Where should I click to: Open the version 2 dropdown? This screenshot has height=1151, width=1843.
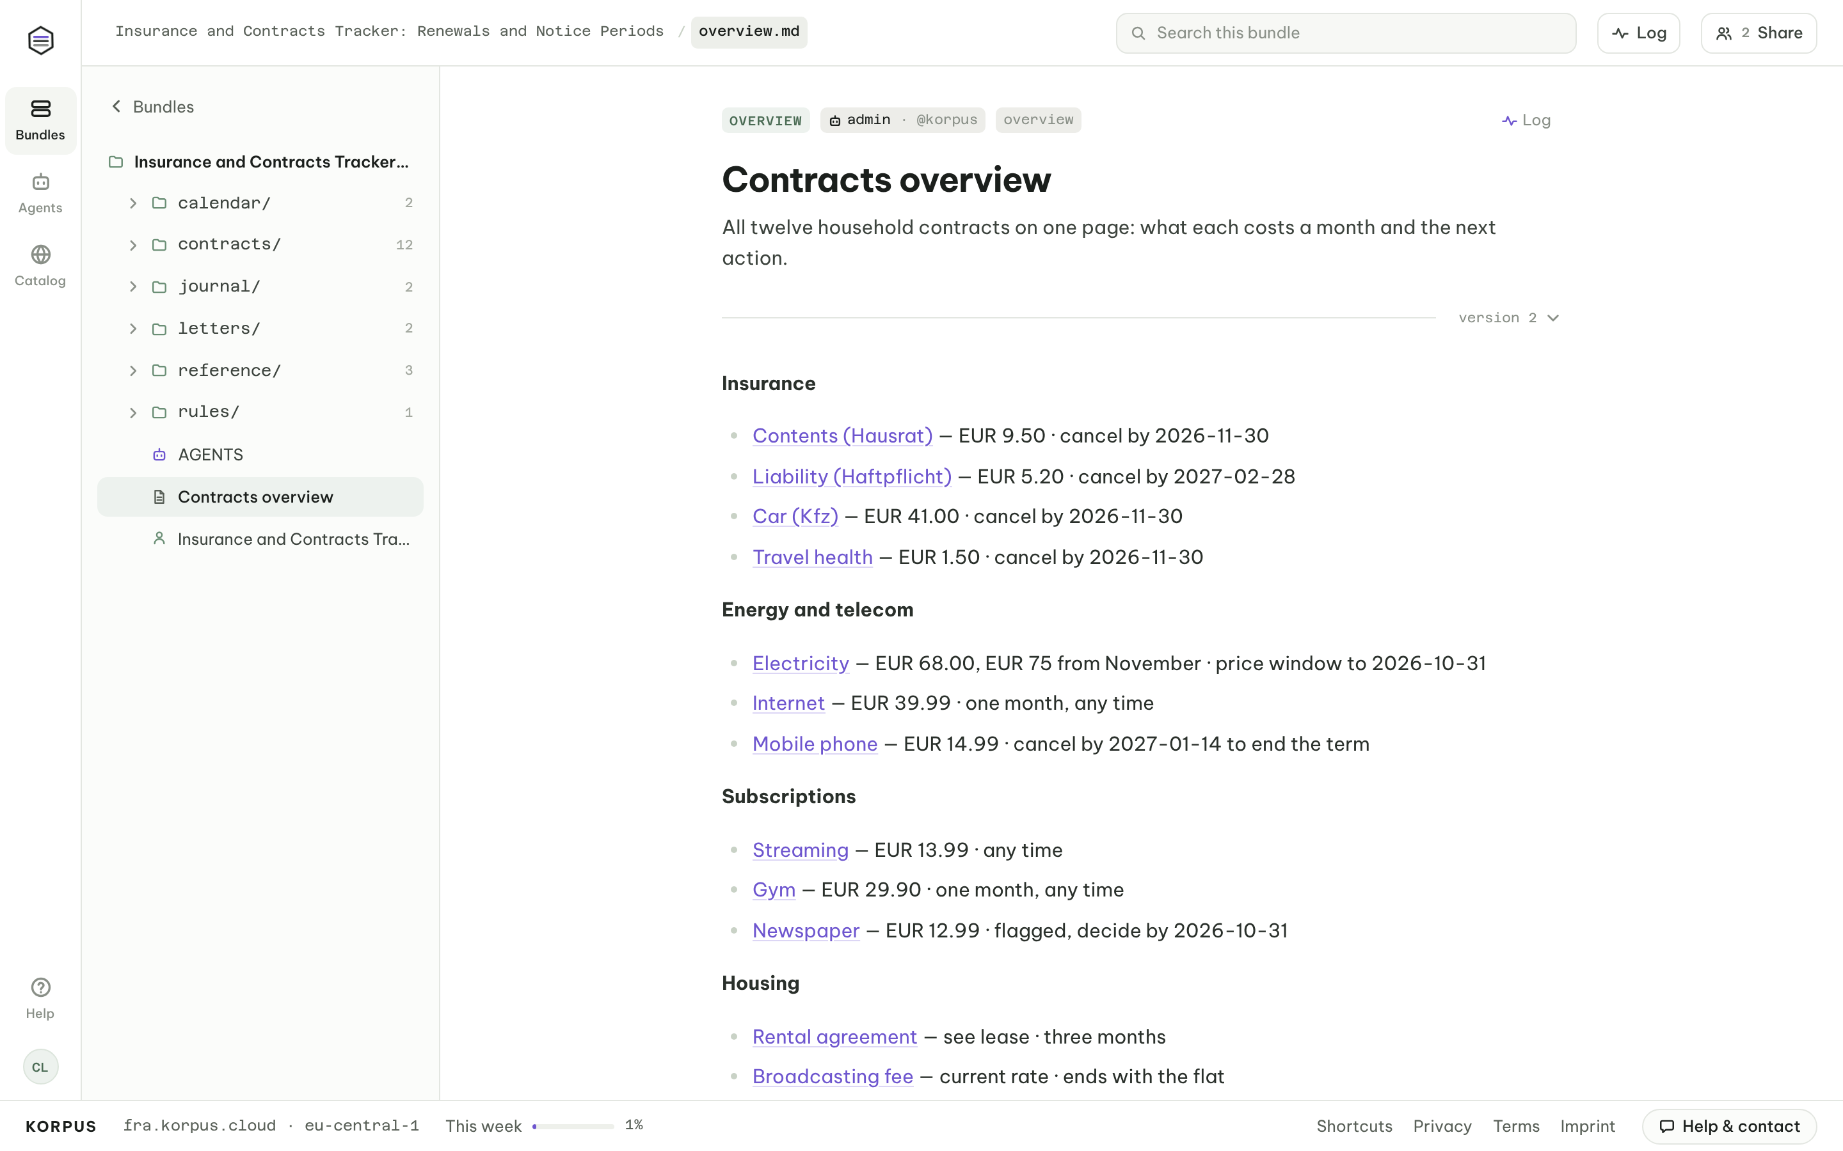[1509, 318]
